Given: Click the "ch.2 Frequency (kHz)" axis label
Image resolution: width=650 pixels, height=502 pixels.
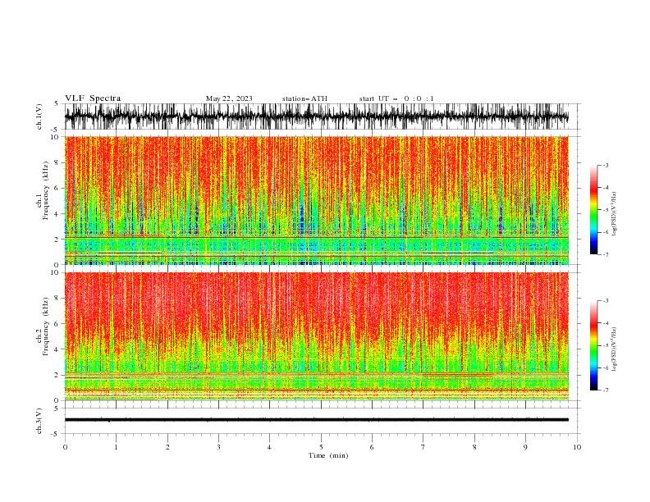Looking at the screenshot, I should 43,326.
